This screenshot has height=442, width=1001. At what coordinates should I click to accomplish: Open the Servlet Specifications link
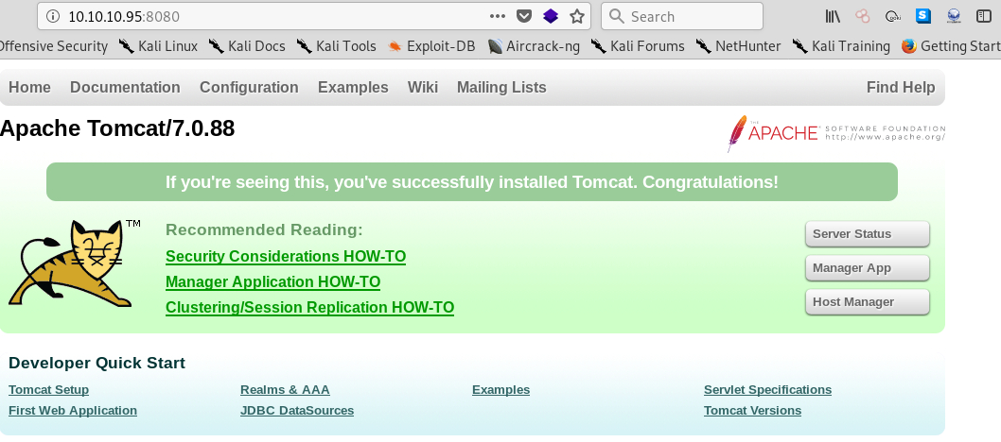pos(767,390)
